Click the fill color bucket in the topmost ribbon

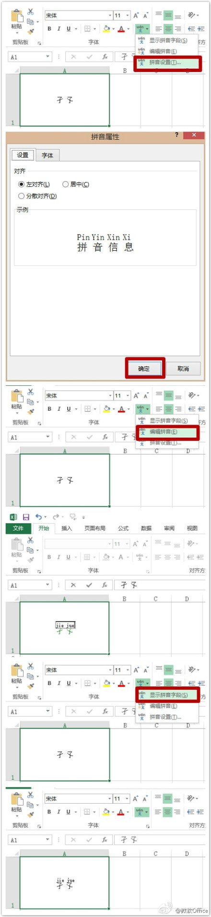click(106, 29)
